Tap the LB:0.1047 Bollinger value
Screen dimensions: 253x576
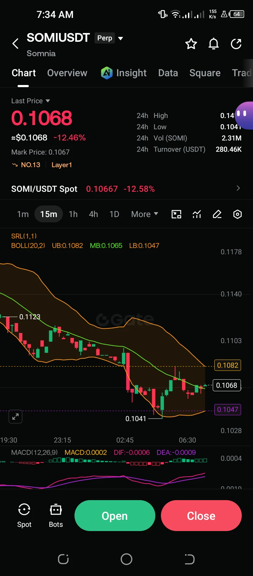tap(144, 246)
